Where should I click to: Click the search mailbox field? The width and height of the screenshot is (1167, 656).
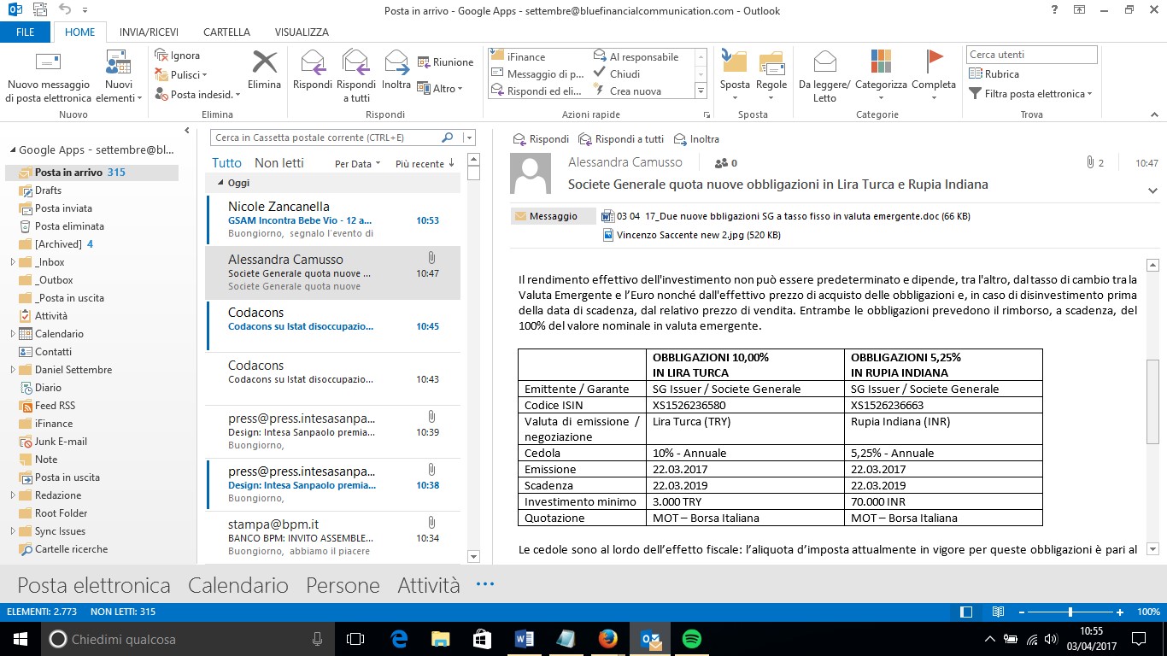click(325, 138)
